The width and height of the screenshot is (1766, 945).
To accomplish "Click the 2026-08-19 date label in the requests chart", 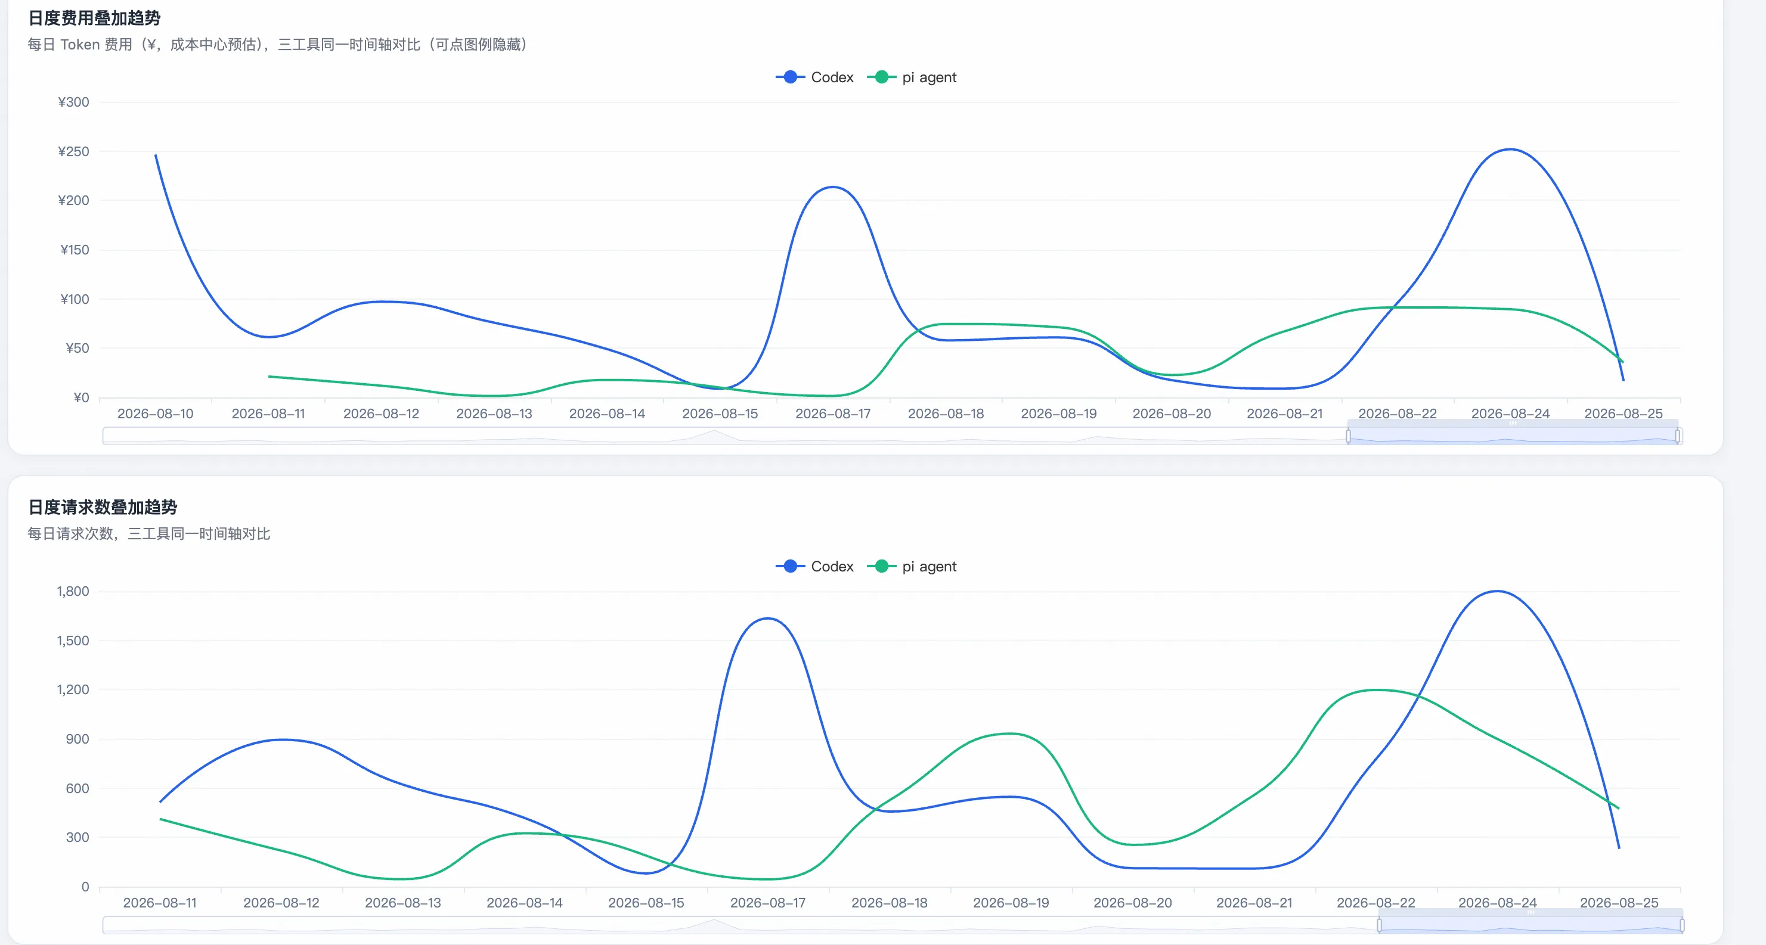I will [1011, 903].
